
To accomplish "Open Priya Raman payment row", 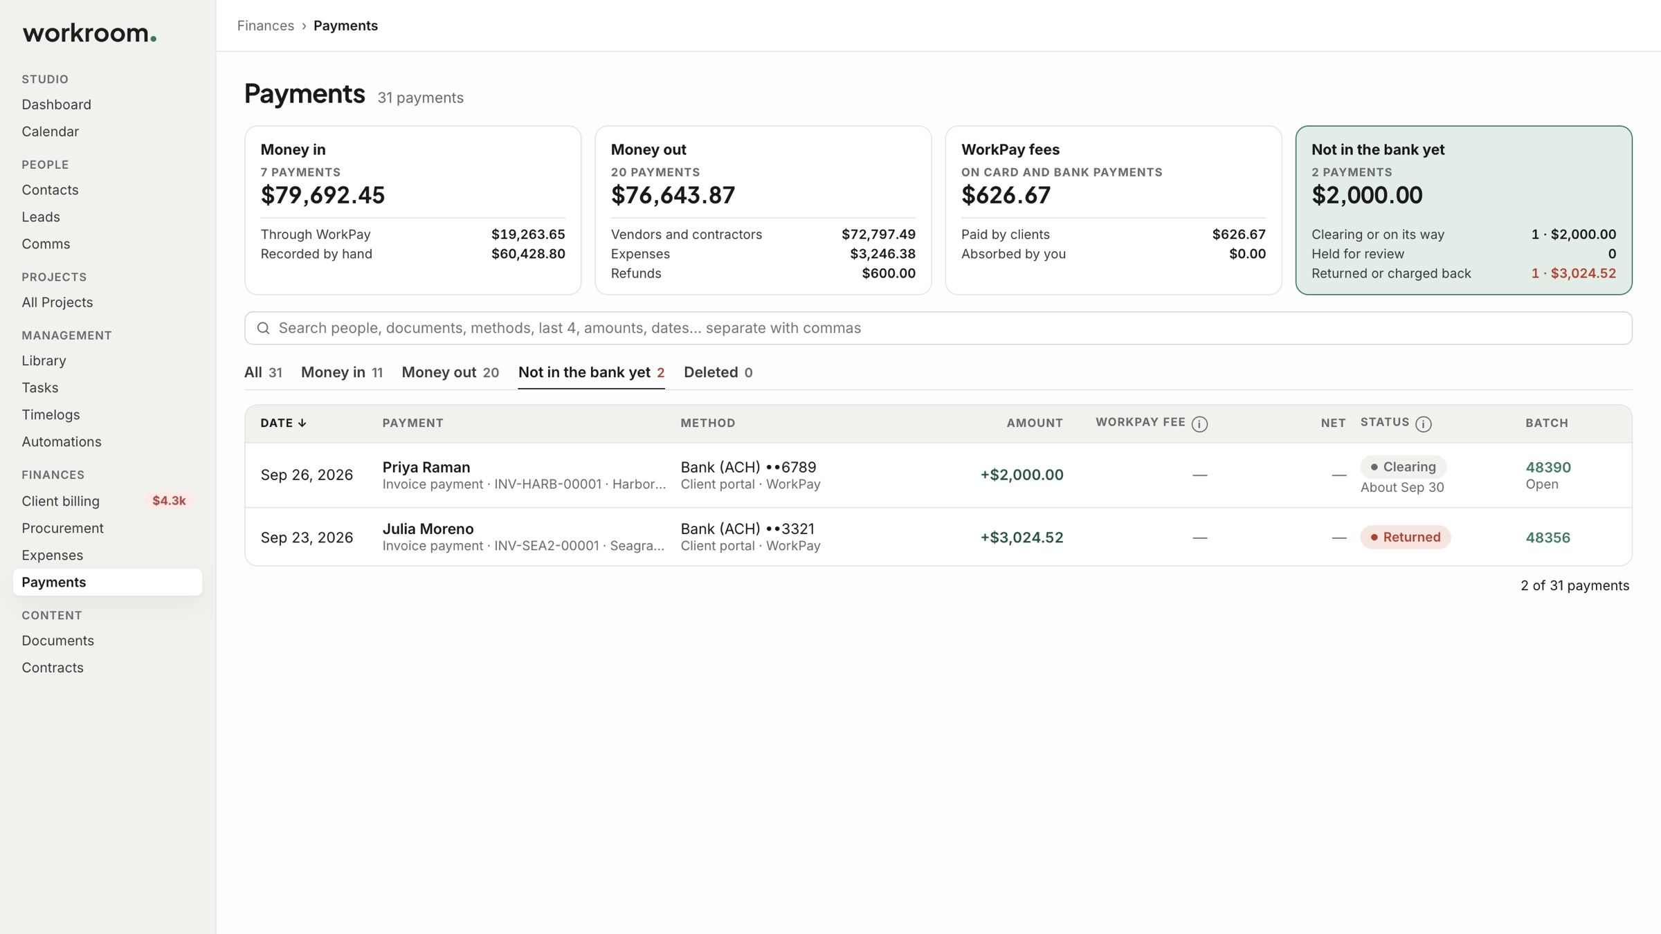I will (938, 475).
